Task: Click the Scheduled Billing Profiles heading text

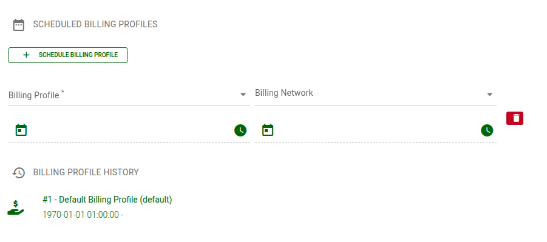Action: [95, 24]
